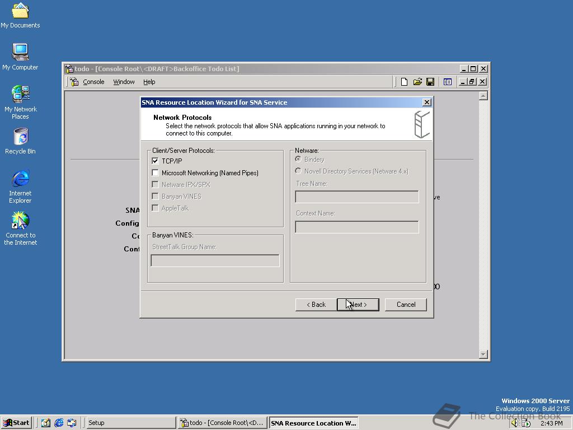The image size is (573, 430).
Task: Check the AppleTalk checkbox
Action: tap(156, 208)
